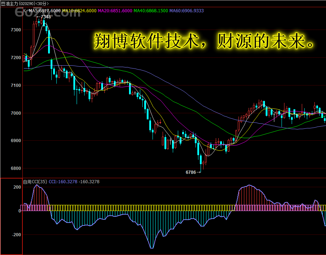Select the yellow MA10 indicator label
Screen dimensions: 326x255
[79, 11]
